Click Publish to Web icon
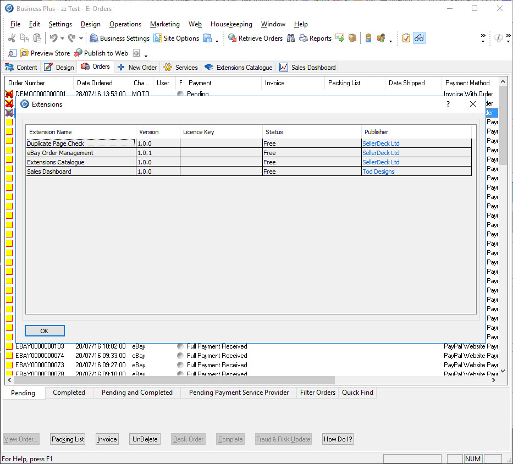 pos(79,53)
